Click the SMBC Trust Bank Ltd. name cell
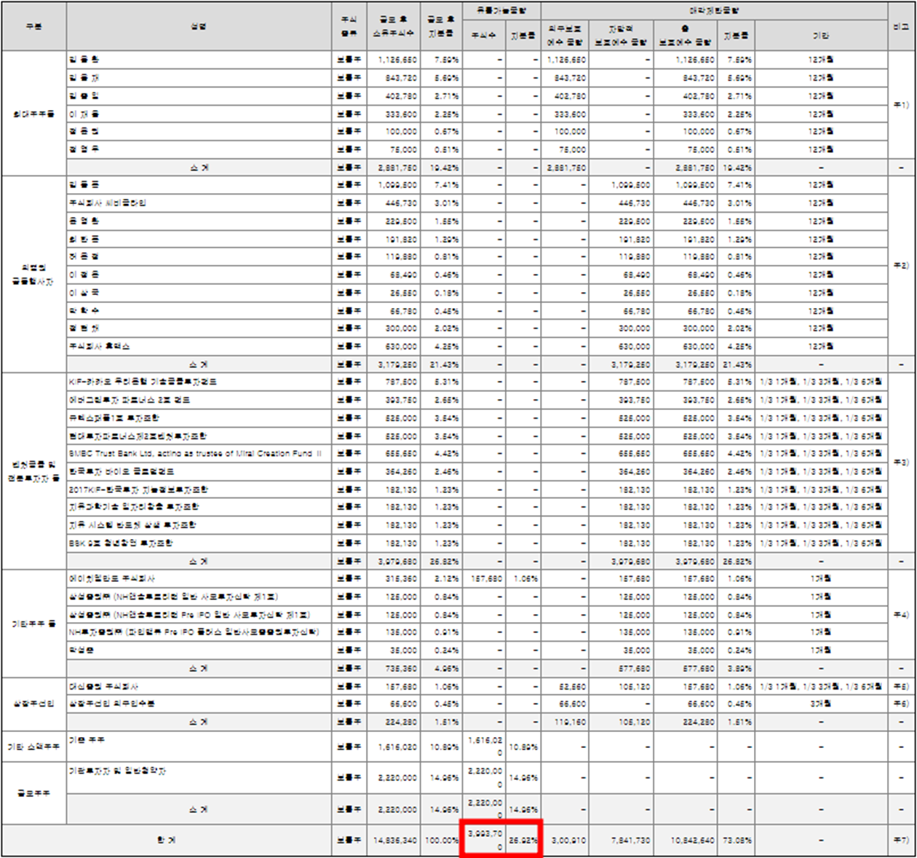This screenshot has width=917, height=858. (199, 454)
